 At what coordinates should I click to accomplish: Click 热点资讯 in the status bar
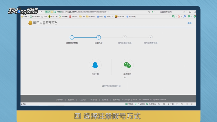pos(151,104)
